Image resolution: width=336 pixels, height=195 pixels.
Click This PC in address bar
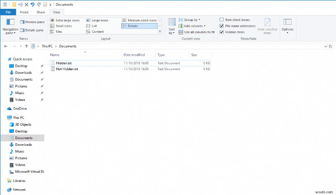47,46
